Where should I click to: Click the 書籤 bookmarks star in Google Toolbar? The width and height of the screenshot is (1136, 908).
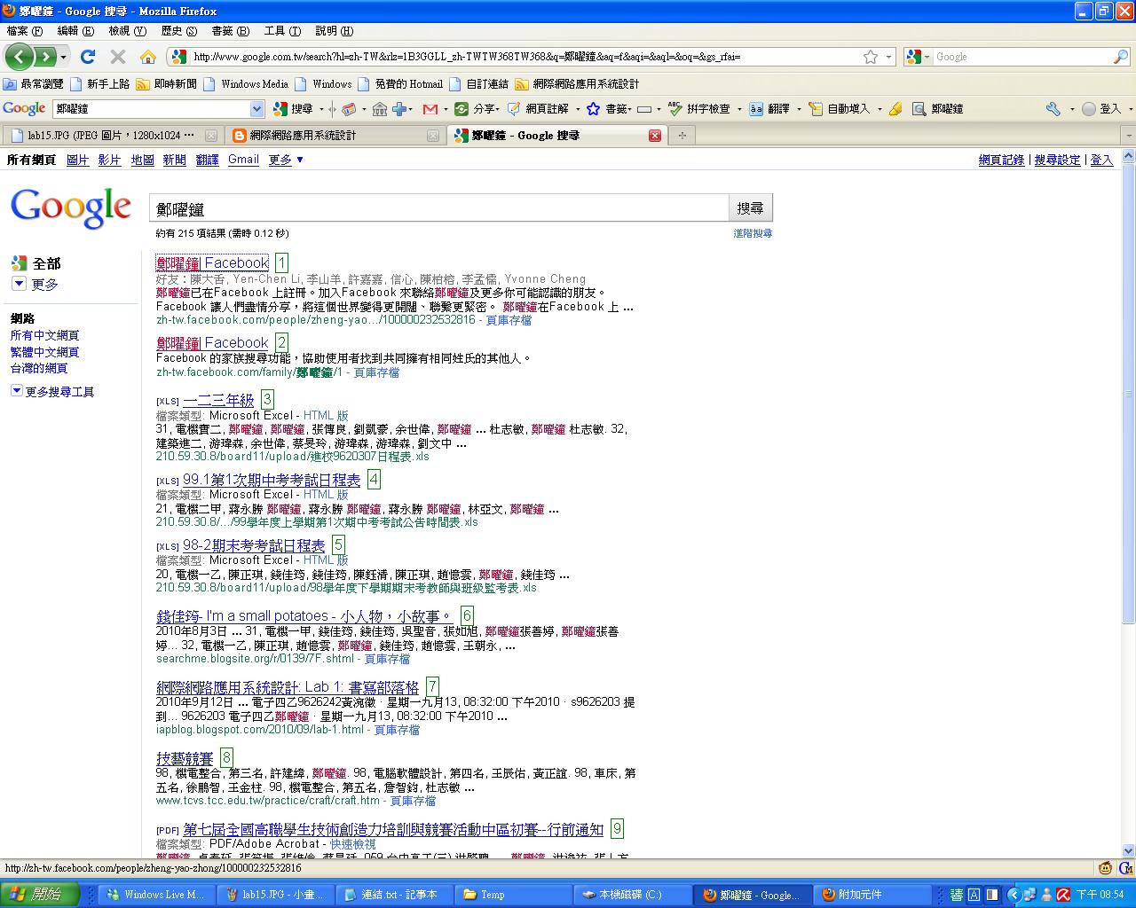tap(607, 109)
